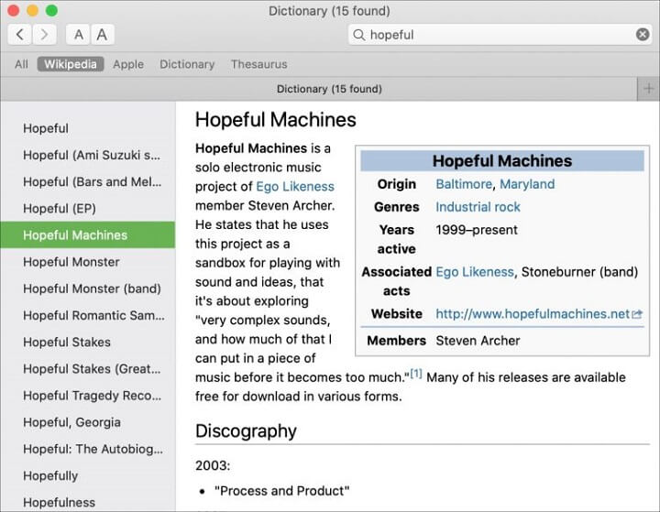Go back with the left arrow button
The image size is (660, 512).
[x=20, y=35]
